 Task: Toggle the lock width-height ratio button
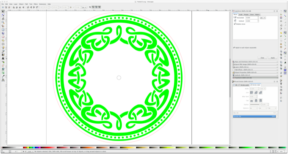click(71, 7)
